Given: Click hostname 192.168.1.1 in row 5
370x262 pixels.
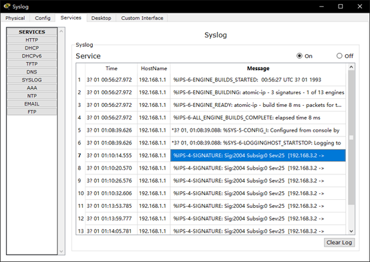Looking at the screenshot, I should pyautogui.click(x=154, y=130).
